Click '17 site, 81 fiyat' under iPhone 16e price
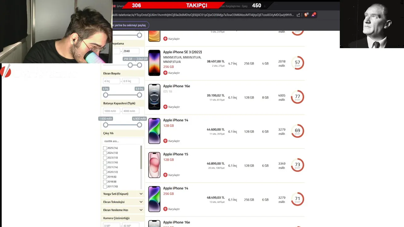Screen dimensions: 404x227 click(217, 100)
